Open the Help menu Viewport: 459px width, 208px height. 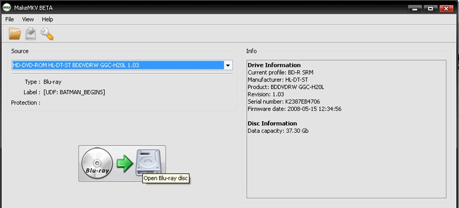pos(48,19)
